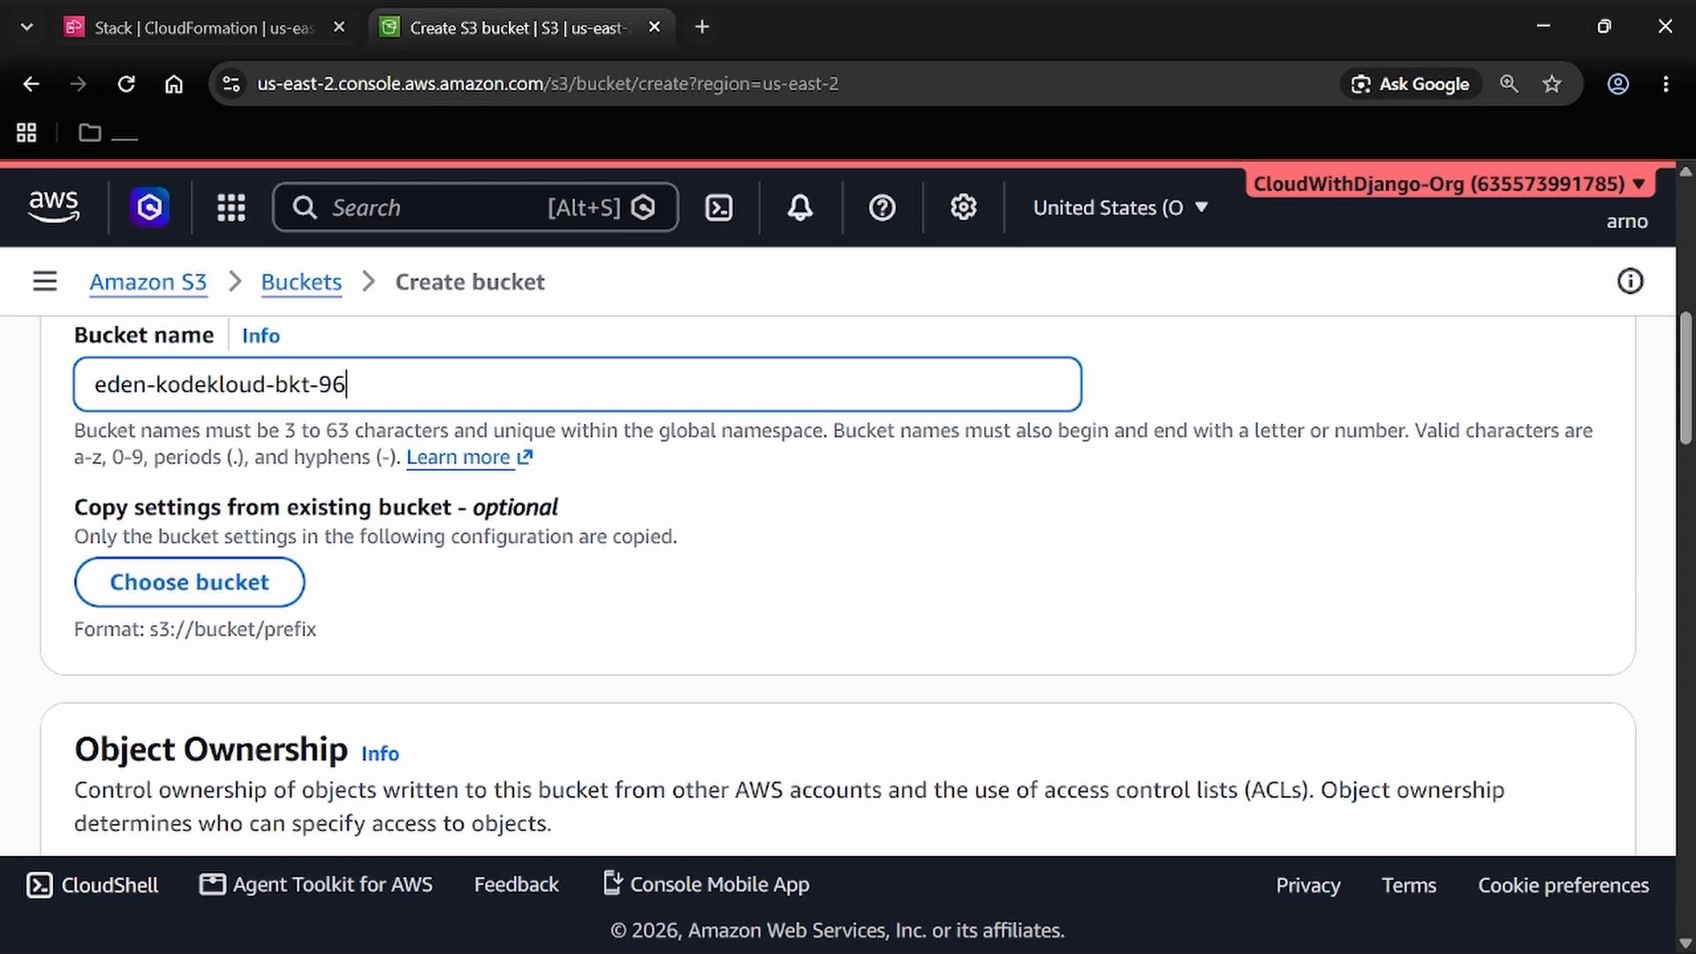Open the bookmarks apps grid icon
This screenshot has height=954, width=1696.
pyautogui.click(x=26, y=132)
